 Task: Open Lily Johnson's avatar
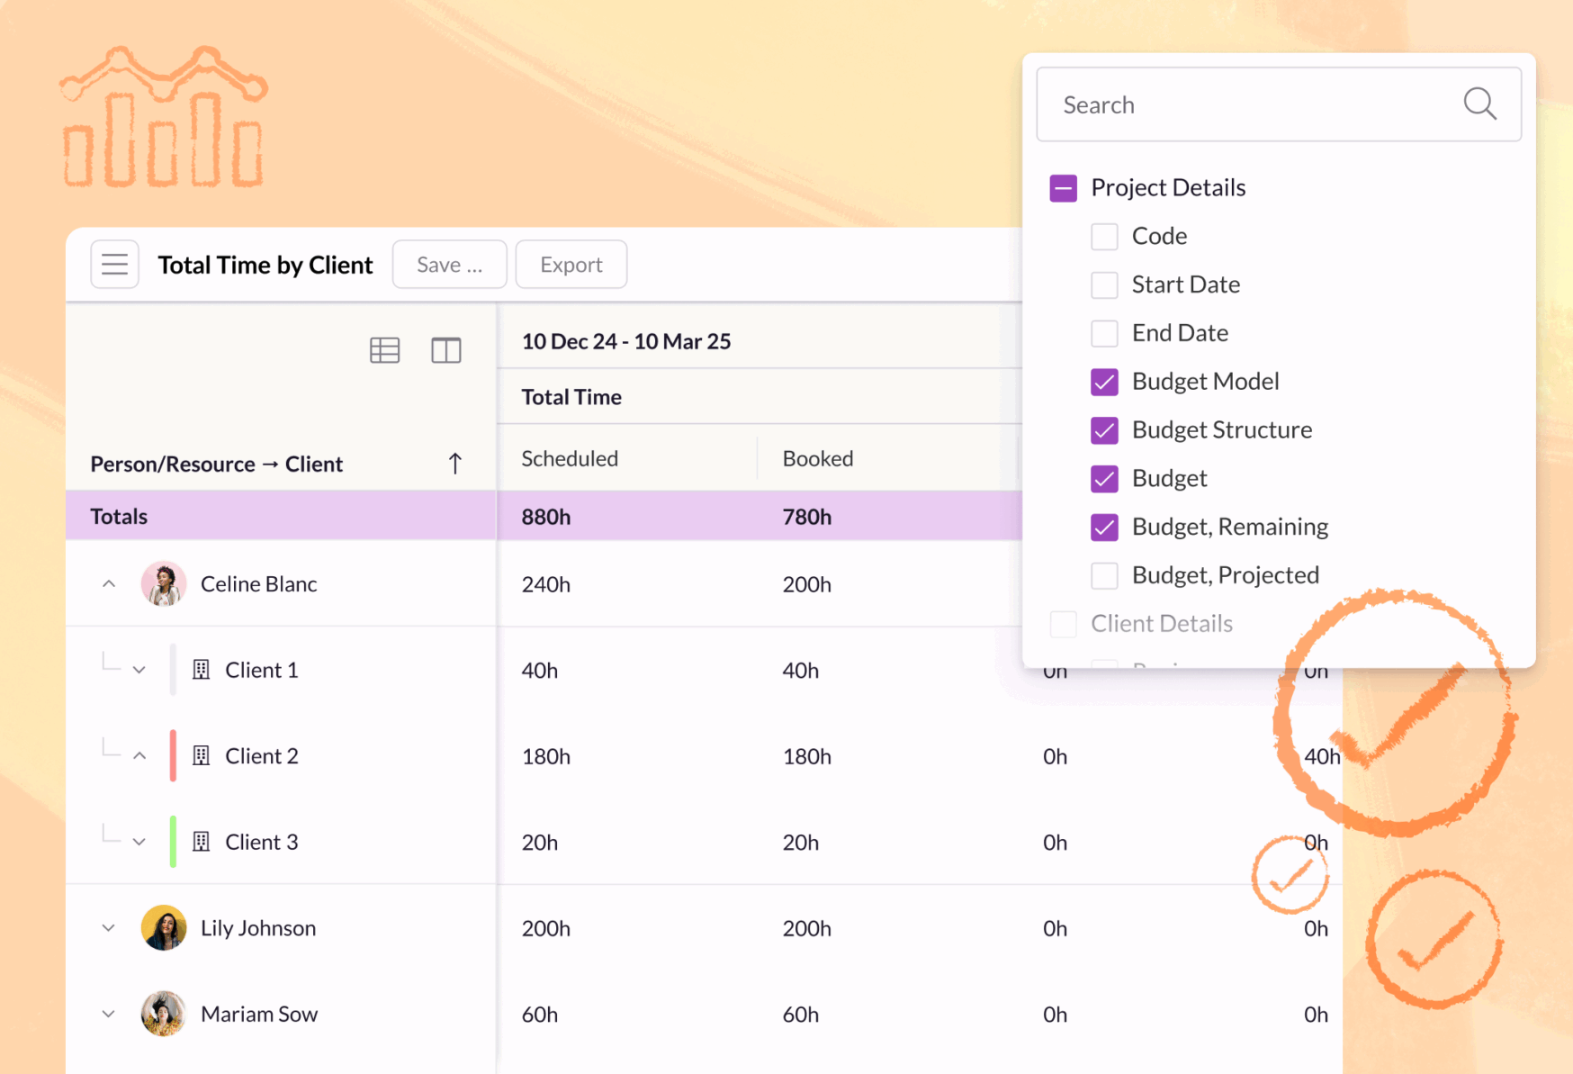click(x=164, y=928)
